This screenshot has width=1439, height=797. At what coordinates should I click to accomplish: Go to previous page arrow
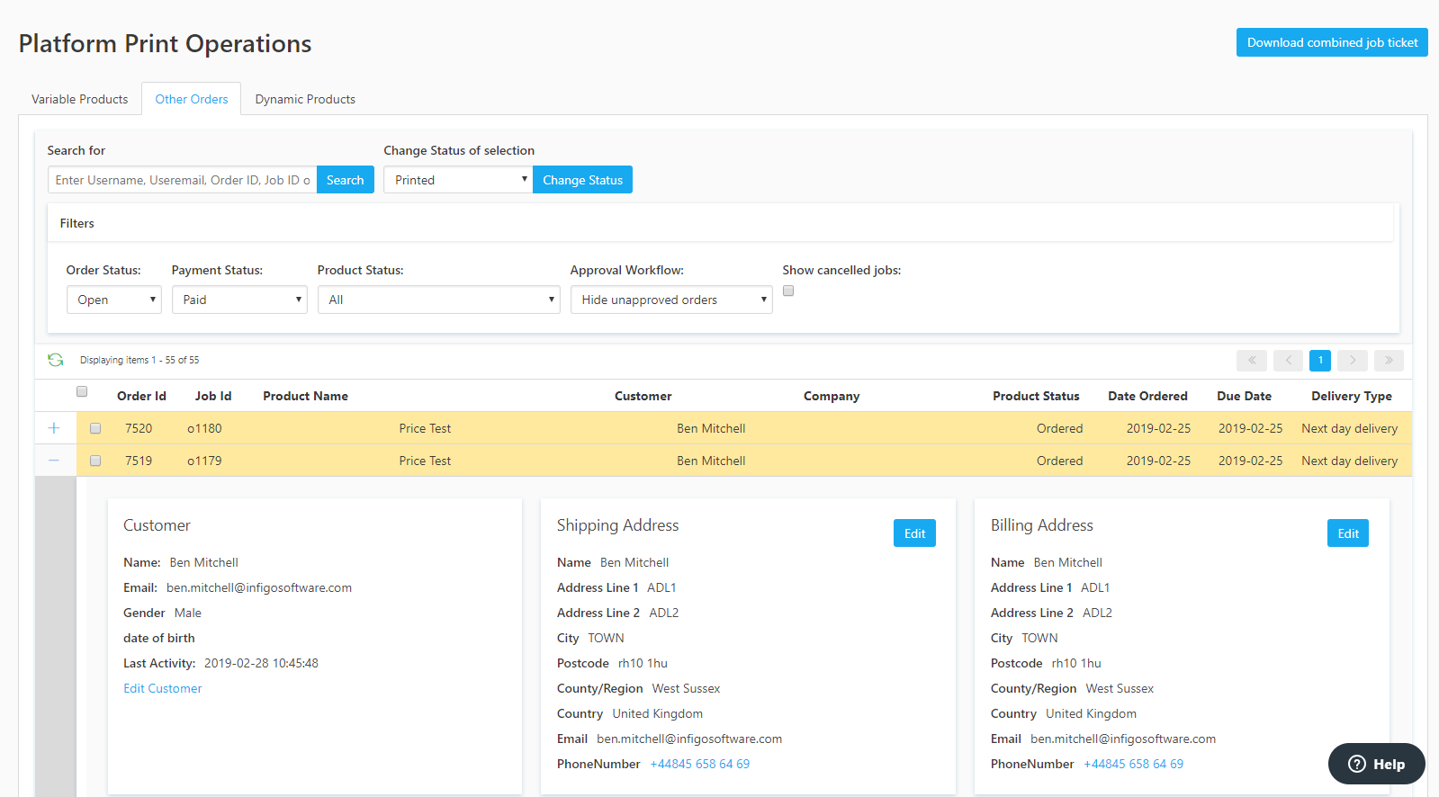point(1288,361)
